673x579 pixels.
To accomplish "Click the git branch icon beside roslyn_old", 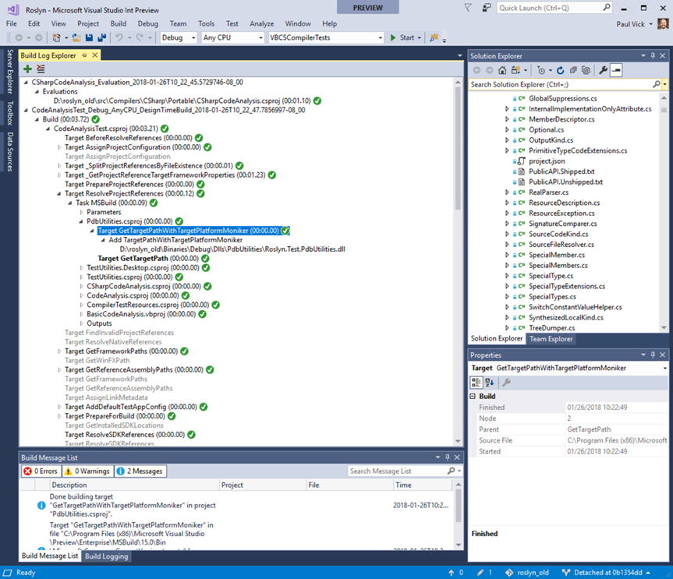I will pos(509,573).
